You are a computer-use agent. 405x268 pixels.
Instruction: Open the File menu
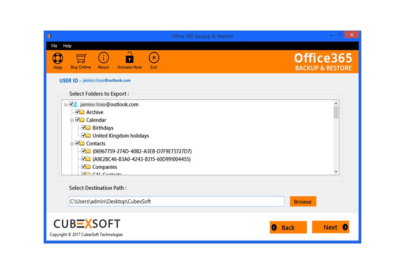pos(54,46)
